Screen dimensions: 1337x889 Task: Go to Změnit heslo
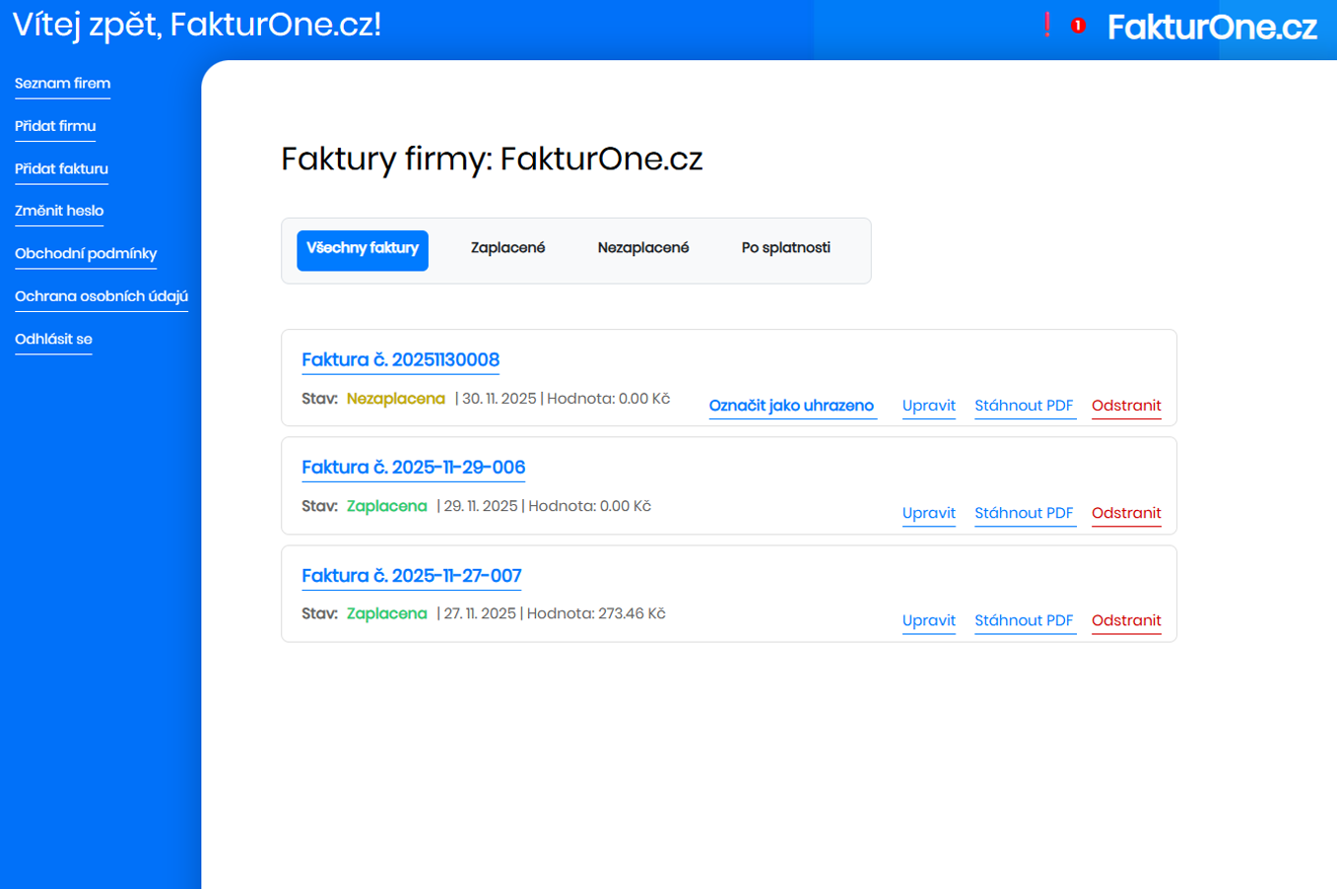pos(59,211)
